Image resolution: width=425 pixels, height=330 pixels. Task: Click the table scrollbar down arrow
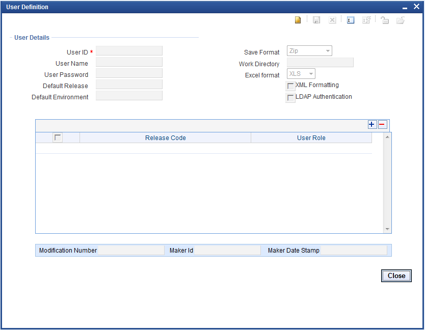387,229
